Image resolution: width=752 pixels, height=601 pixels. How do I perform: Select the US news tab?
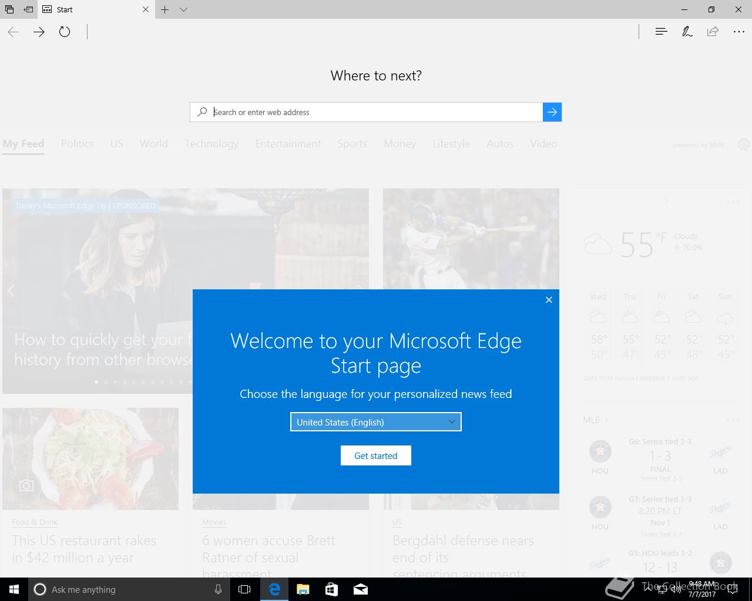click(x=116, y=144)
